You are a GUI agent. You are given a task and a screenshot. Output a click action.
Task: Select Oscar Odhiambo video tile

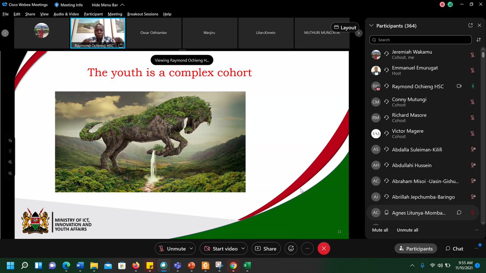click(x=153, y=33)
